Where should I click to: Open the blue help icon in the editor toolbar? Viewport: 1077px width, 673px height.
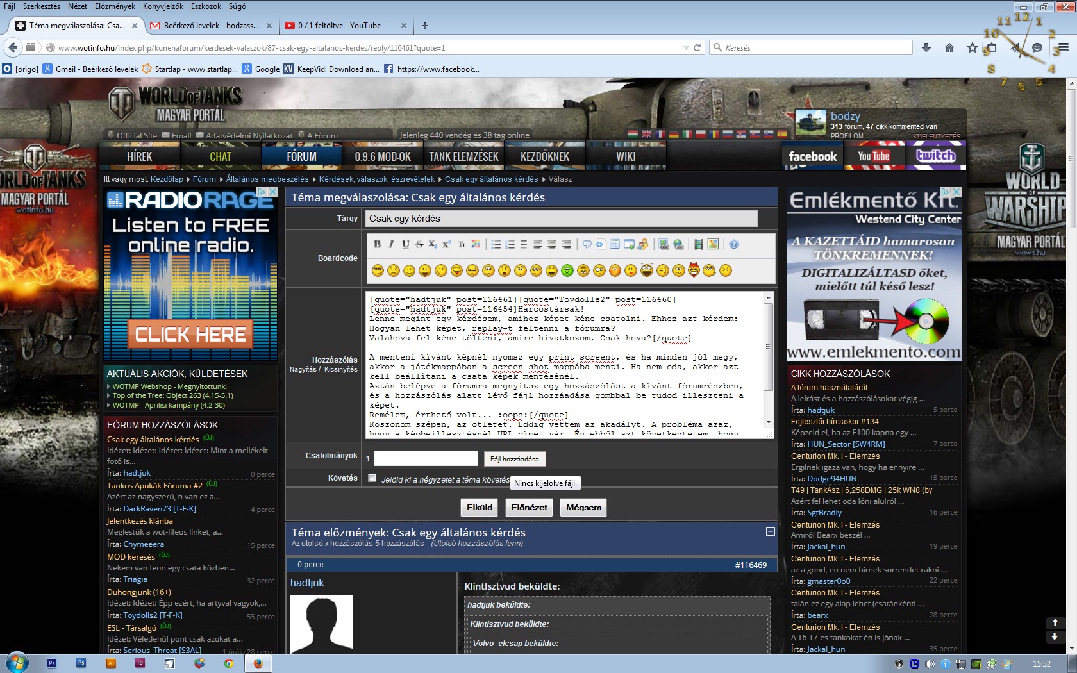click(x=734, y=244)
